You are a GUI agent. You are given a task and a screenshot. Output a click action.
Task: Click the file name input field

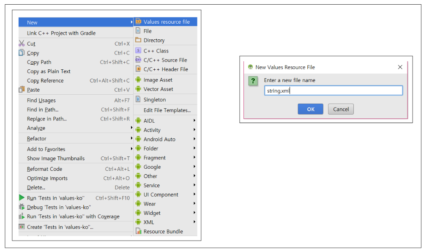334,90
